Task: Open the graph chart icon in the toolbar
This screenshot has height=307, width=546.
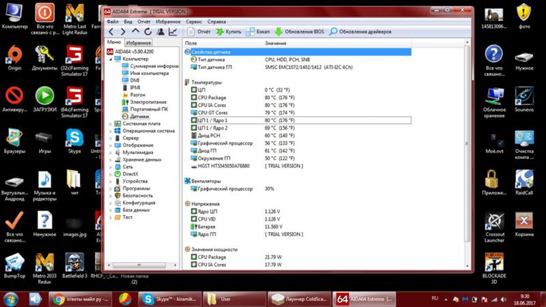Action: pyautogui.click(x=173, y=31)
